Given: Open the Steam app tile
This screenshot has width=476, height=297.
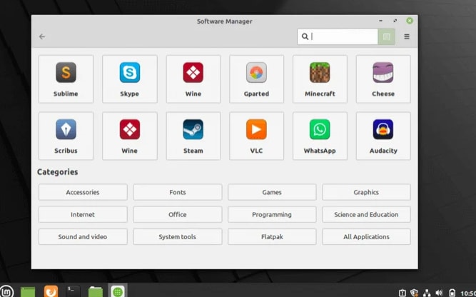Looking at the screenshot, I should pos(193,136).
